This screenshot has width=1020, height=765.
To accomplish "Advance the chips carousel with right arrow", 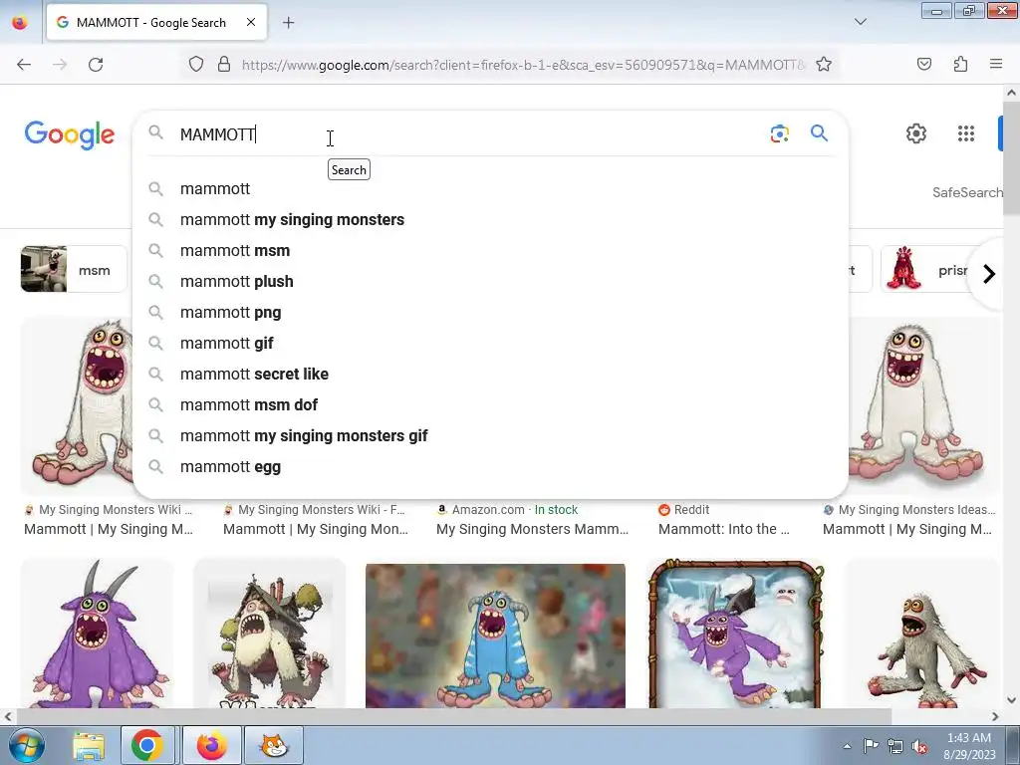I will coord(989,274).
